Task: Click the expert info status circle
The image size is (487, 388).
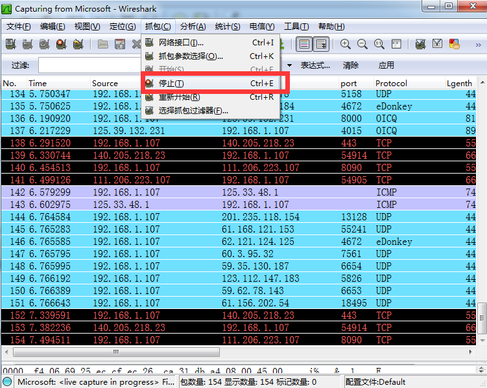Action: (x=8, y=382)
